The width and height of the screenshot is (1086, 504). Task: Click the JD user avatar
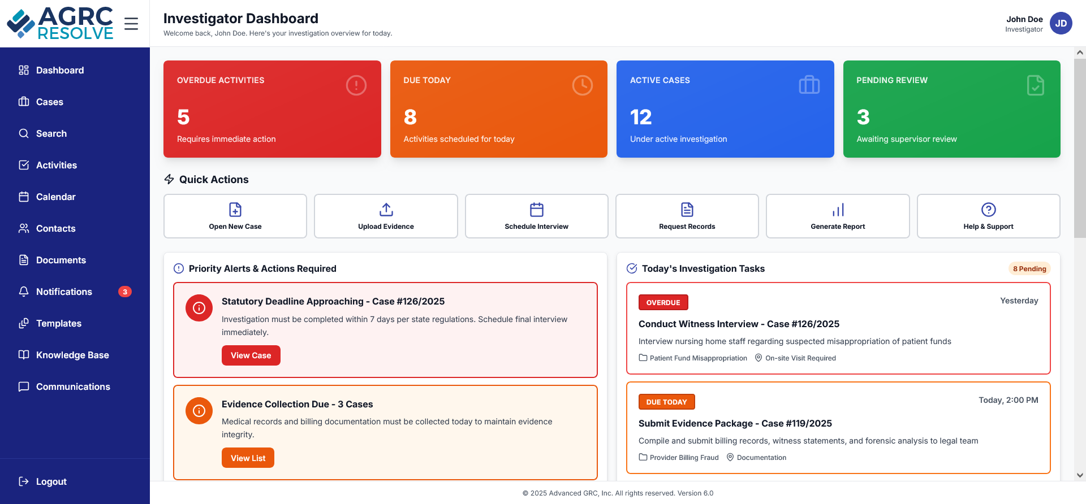pos(1061,24)
